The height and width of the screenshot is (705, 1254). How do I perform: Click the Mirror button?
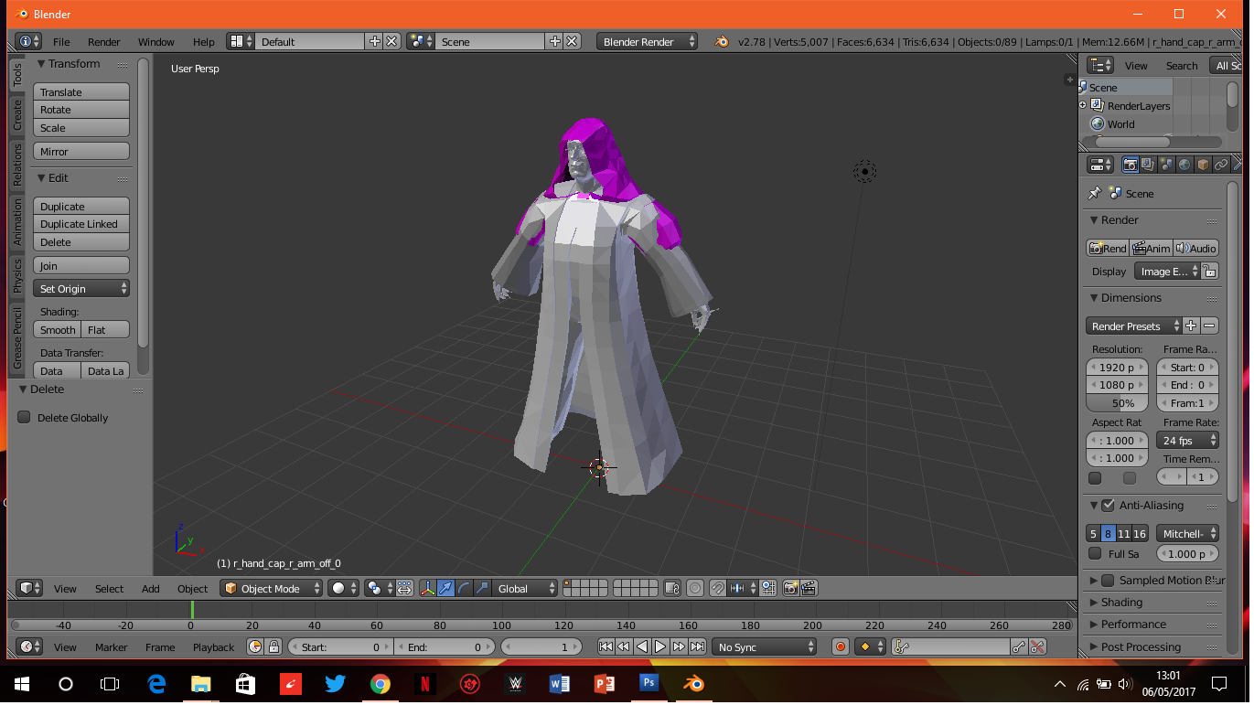click(x=81, y=152)
